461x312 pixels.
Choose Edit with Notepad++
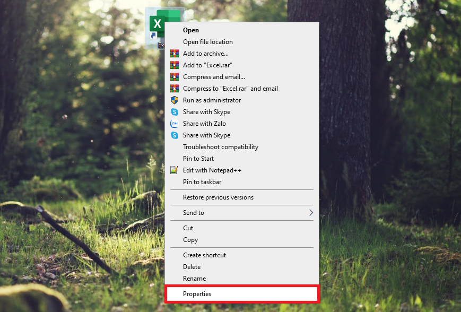[x=242, y=170]
